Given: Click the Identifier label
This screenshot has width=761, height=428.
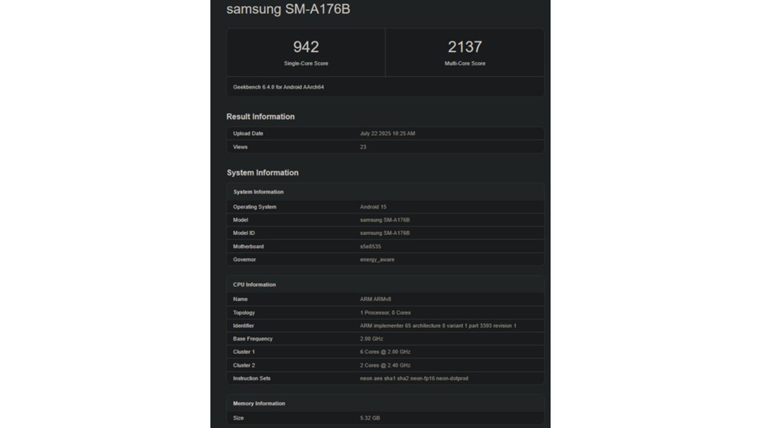Looking at the screenshot, I should [244, 326].
